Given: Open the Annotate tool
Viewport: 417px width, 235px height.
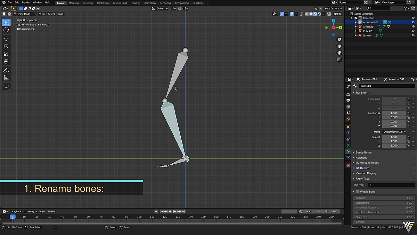Looking at the screenshot, I should 6,70.
